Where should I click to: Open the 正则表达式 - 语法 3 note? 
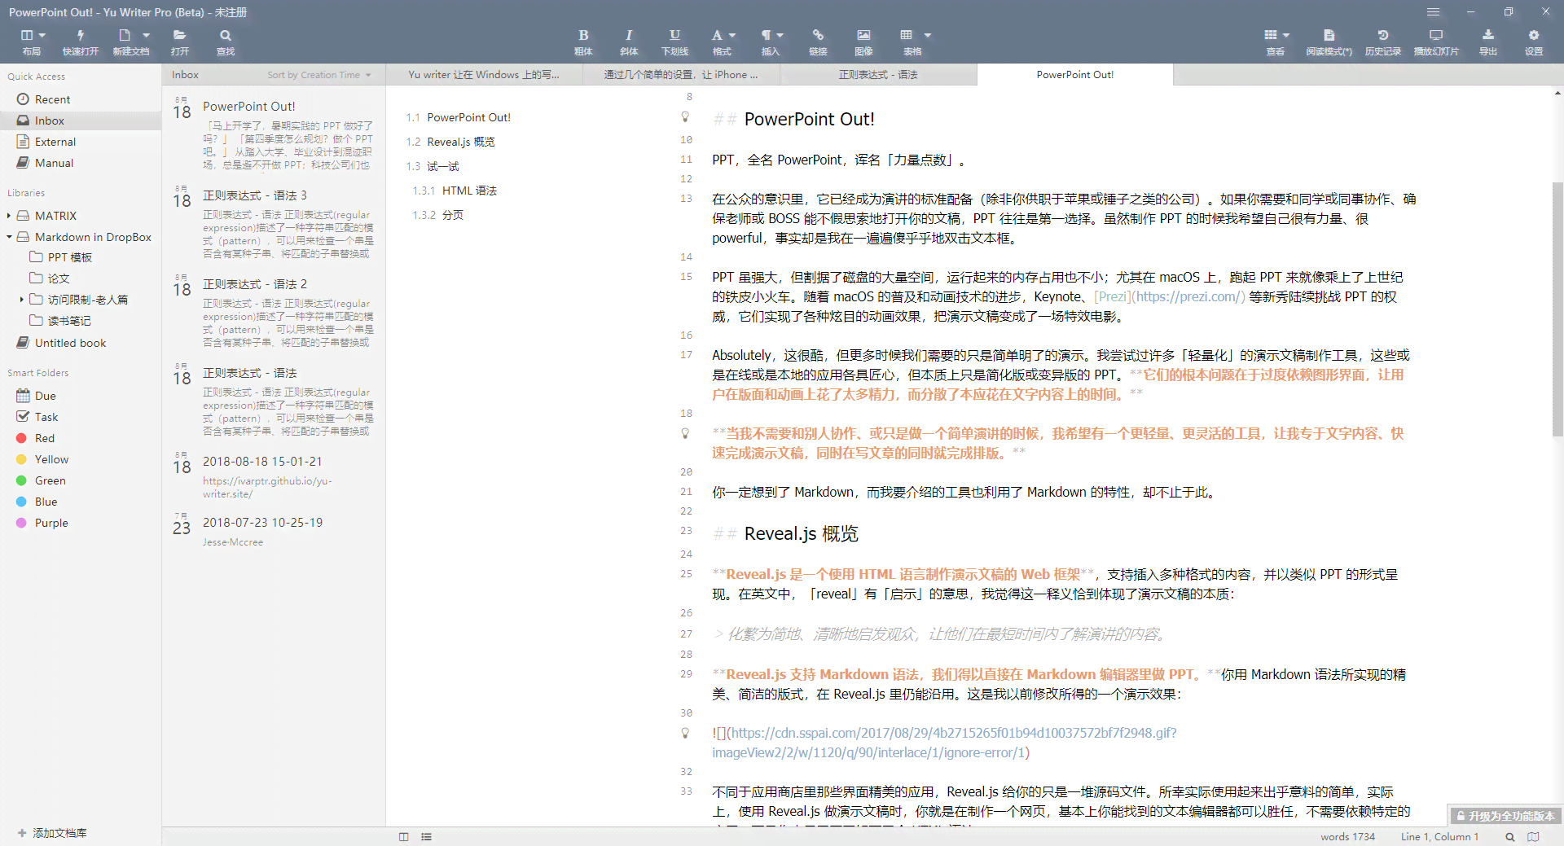(x=274, y=222)
